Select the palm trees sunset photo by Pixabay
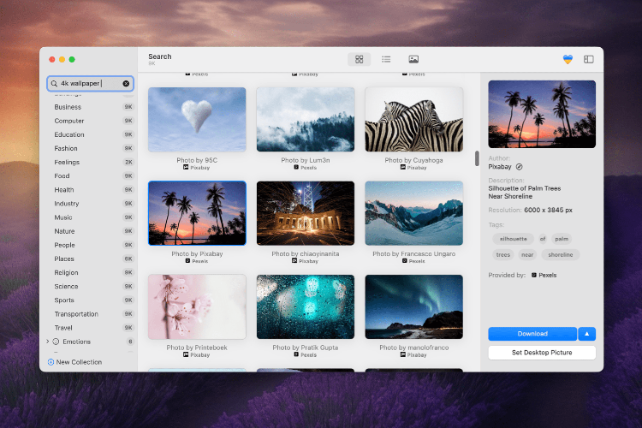642x428 pixels. click(197, 213)
